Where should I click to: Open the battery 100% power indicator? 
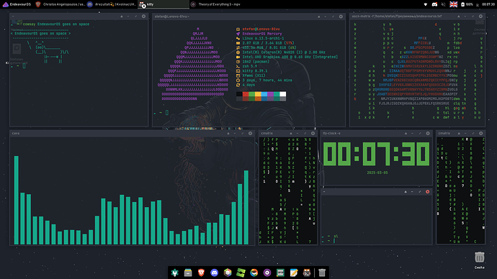click(x=467, y=4)
